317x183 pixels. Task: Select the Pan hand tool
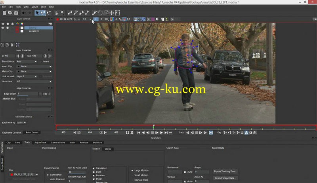coord(56,13)
